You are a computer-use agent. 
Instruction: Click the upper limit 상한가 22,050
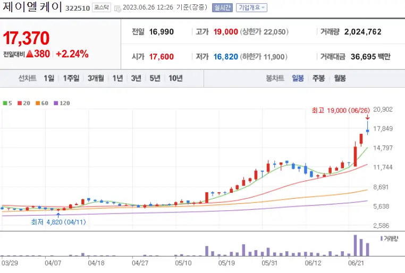coord(264,32)
